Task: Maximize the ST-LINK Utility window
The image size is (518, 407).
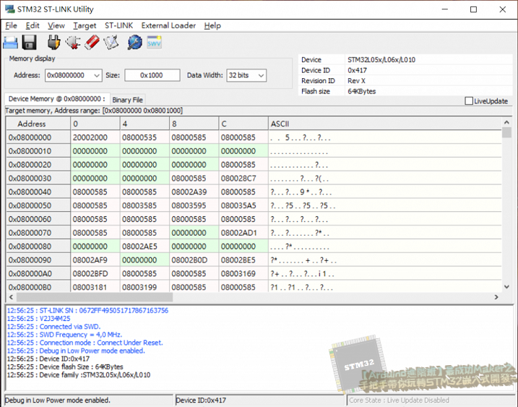Action: (473, 9)
